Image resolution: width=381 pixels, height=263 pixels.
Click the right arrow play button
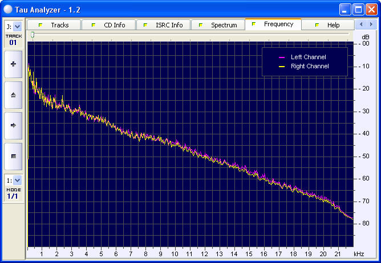pos(13,125)
